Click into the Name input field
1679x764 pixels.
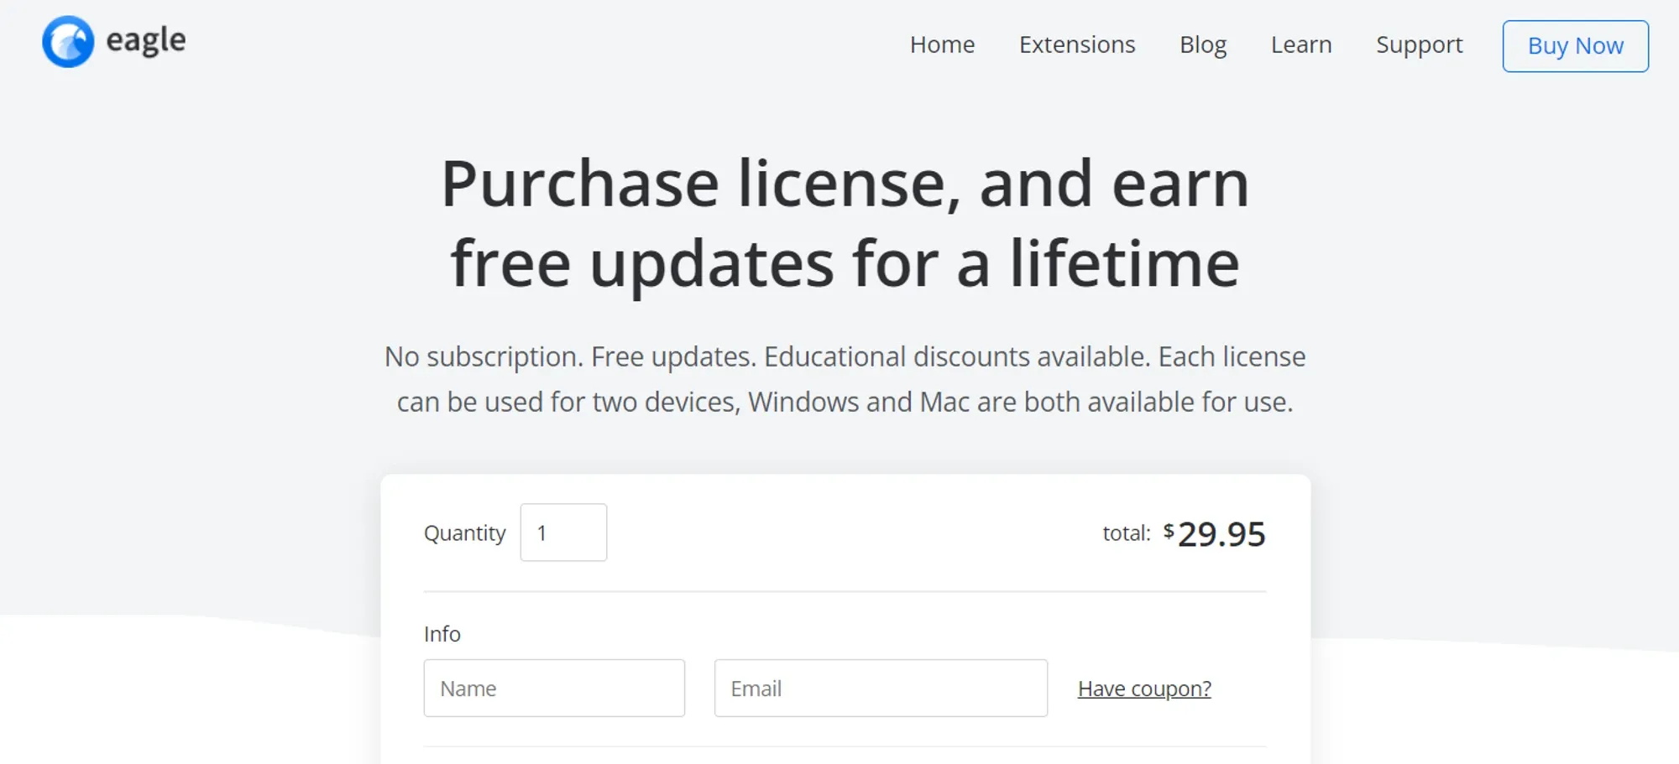click(554, 688)
